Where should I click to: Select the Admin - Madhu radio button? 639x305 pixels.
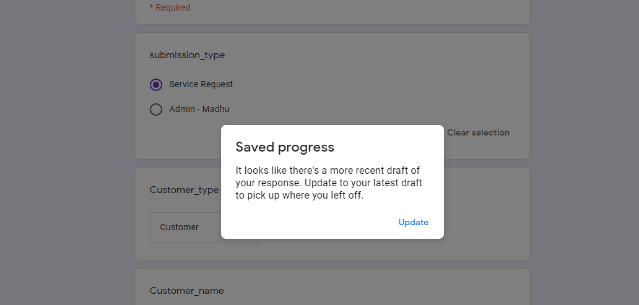click(x=156, y=110)
